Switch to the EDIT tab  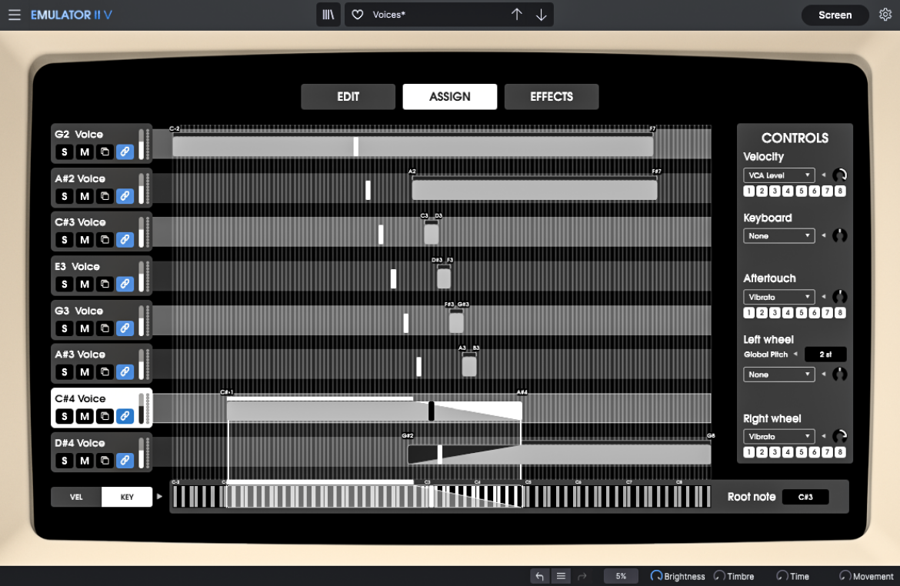tap(348, 96)
